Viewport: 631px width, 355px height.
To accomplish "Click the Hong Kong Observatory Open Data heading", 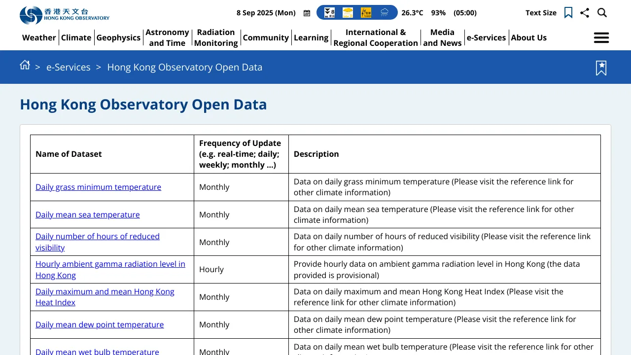I will click(x=143, y=105).
